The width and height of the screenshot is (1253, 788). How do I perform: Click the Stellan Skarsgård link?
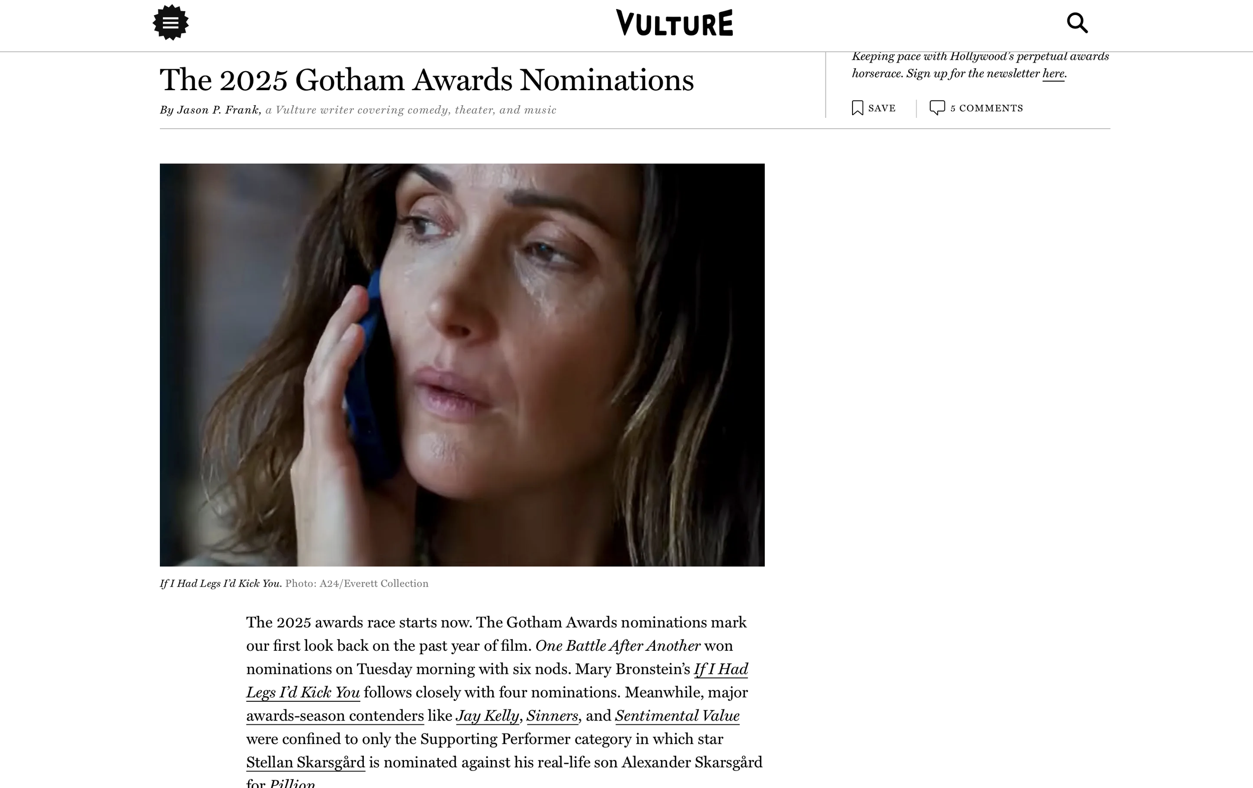click(305, 762)
